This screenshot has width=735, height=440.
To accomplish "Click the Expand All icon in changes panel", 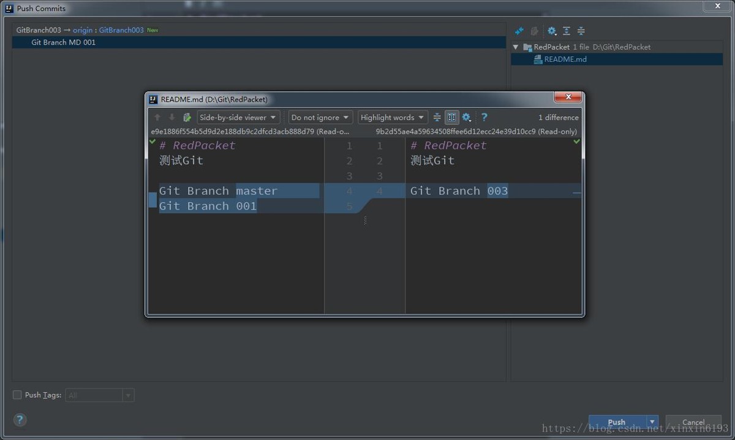I will [567, 31].
